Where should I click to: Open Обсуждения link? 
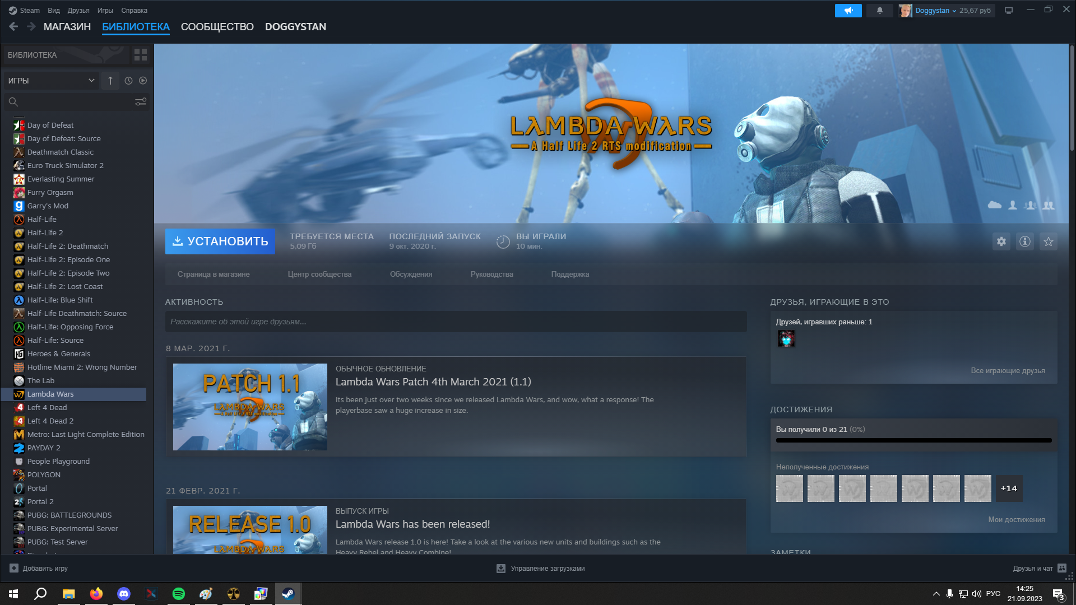(x=411, y=274)
